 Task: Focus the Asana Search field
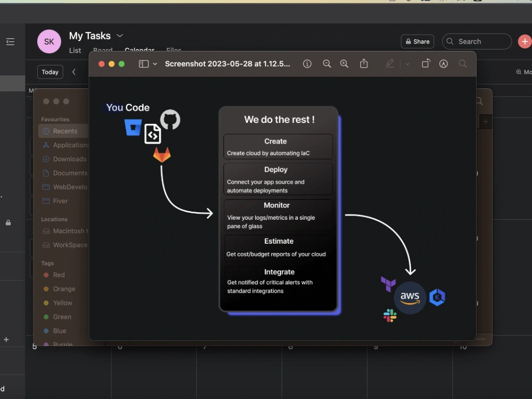tap(477, 41)
